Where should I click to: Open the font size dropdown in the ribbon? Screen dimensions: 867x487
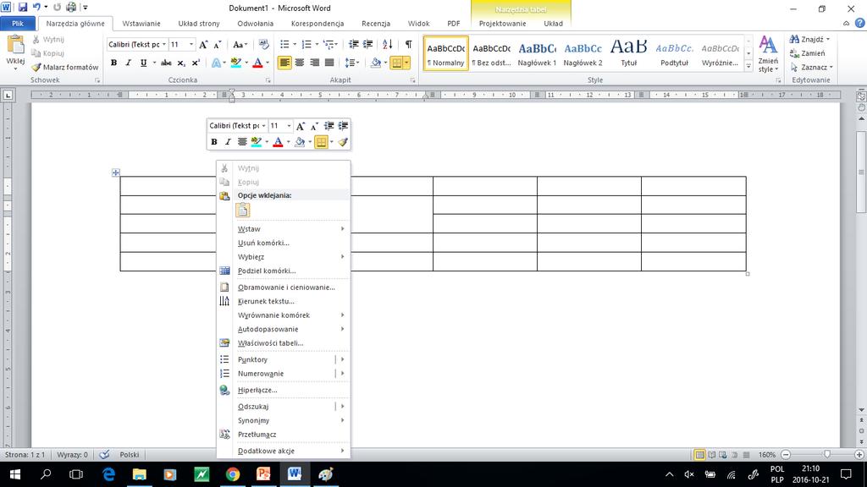191,44
